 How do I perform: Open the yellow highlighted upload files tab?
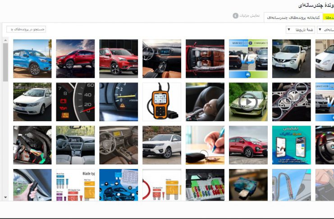click(329, 18)
